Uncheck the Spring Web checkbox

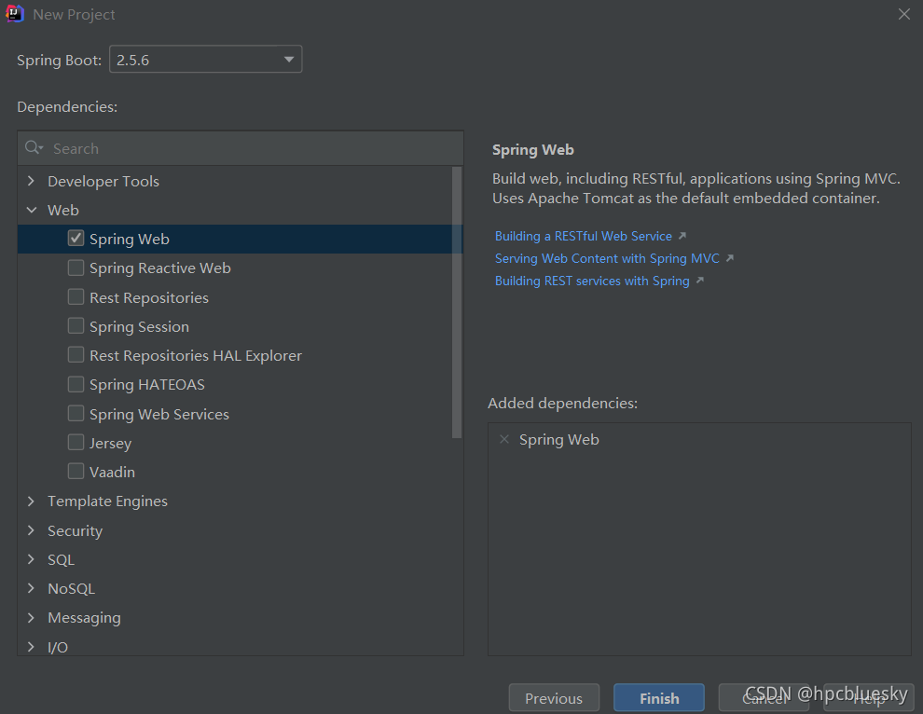point(76,239)
